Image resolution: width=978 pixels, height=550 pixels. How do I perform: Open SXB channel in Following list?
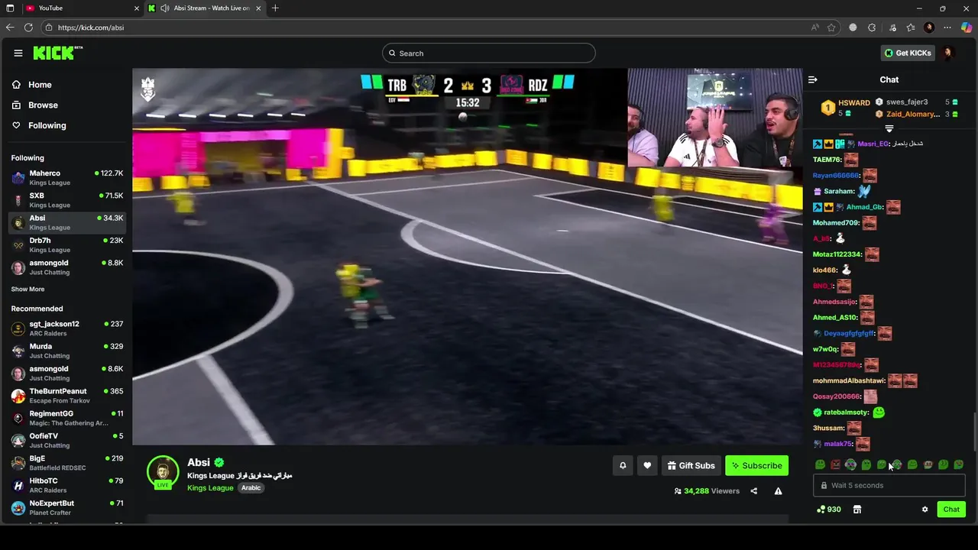[67, 200]
